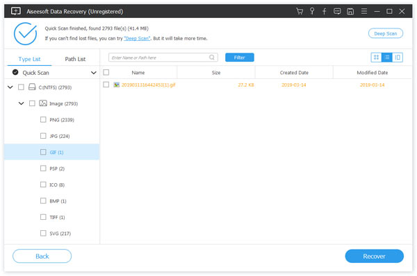
Task: Select the PNG (2339) type label
Action: click(x=62, y=120)
